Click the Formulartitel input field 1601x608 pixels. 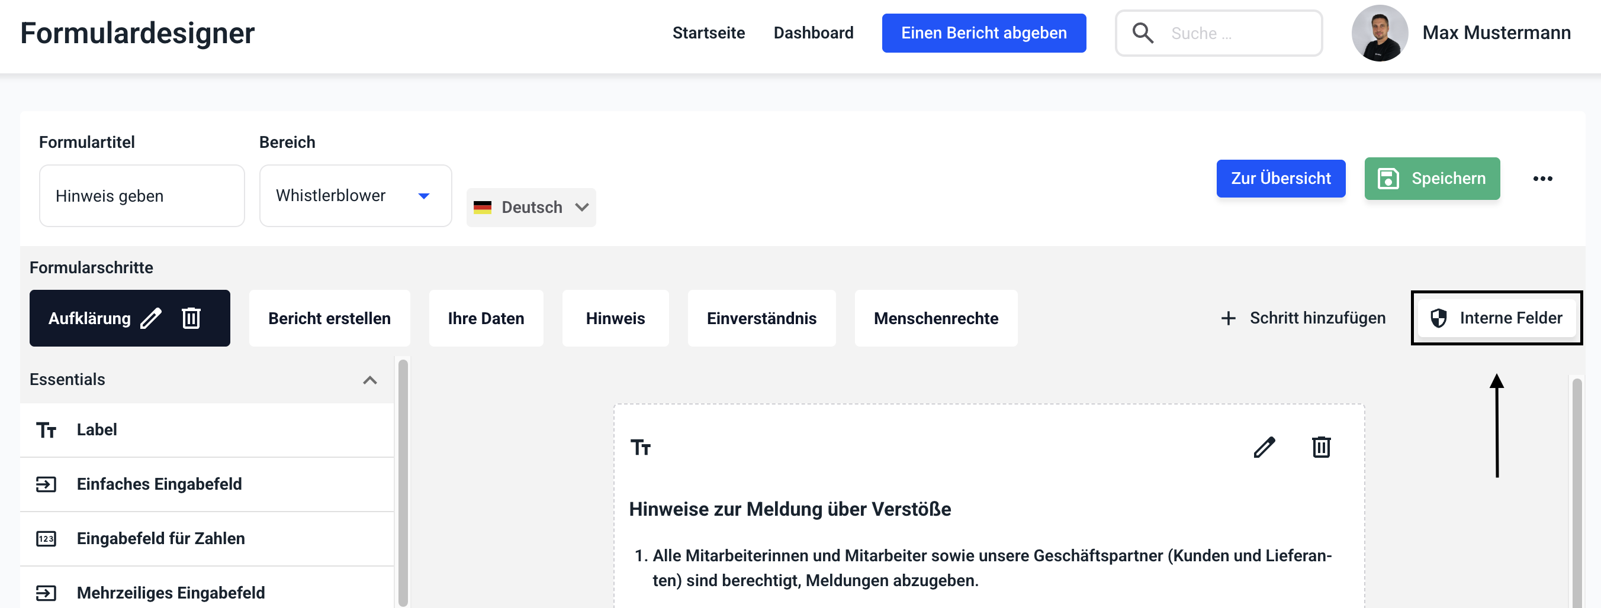tap(142, 196)
